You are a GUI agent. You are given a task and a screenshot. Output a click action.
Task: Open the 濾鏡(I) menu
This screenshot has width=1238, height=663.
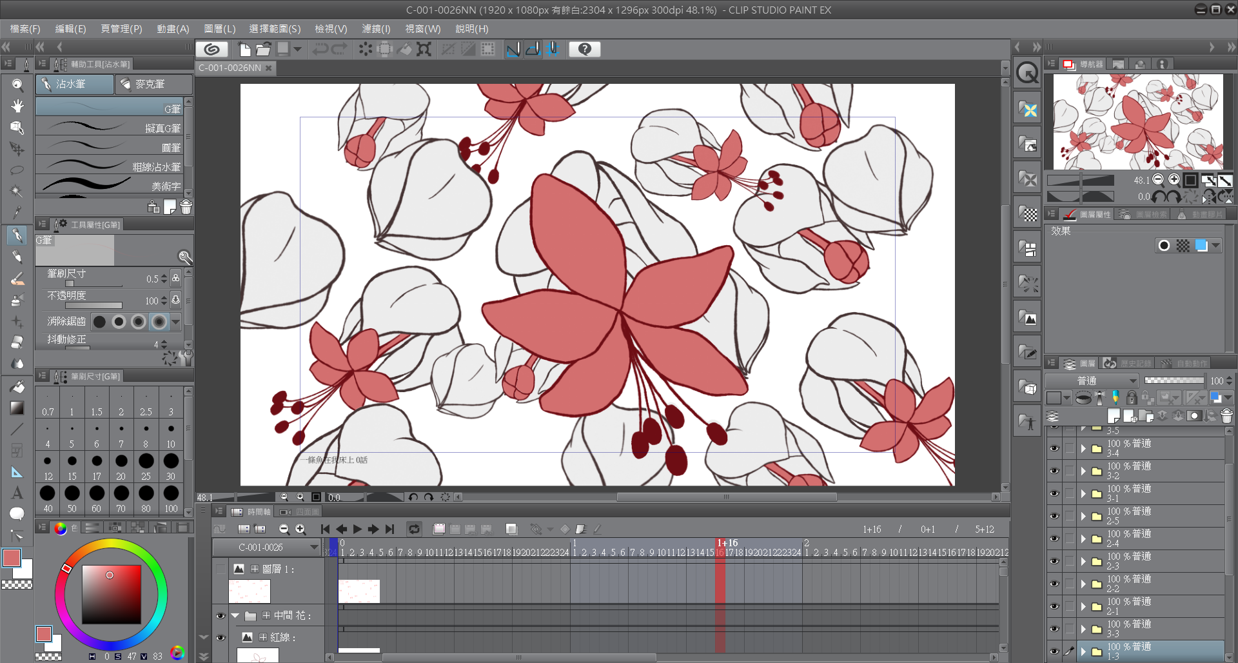click(376, 29)
